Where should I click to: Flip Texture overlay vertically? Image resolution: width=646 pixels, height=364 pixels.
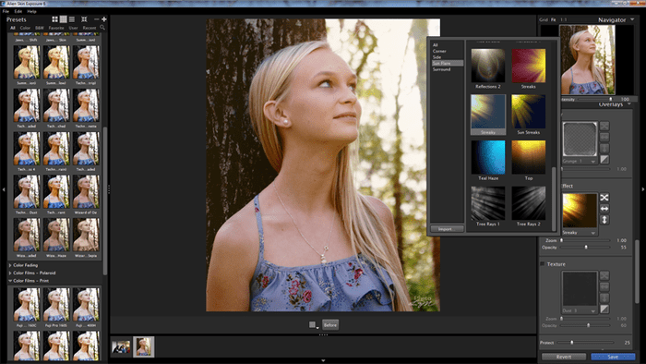(604, 297)
